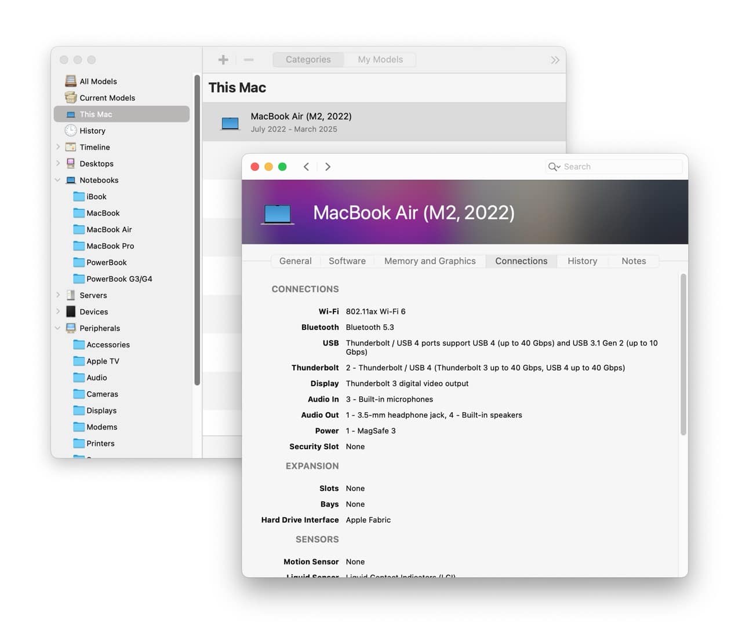The height and width of the screenshot is (631, 742).
Task: Open the Memory and Graphics tab
Action: tap(430, 261)
